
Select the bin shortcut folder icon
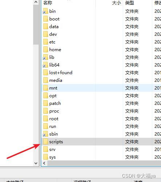tap(46, 11)
